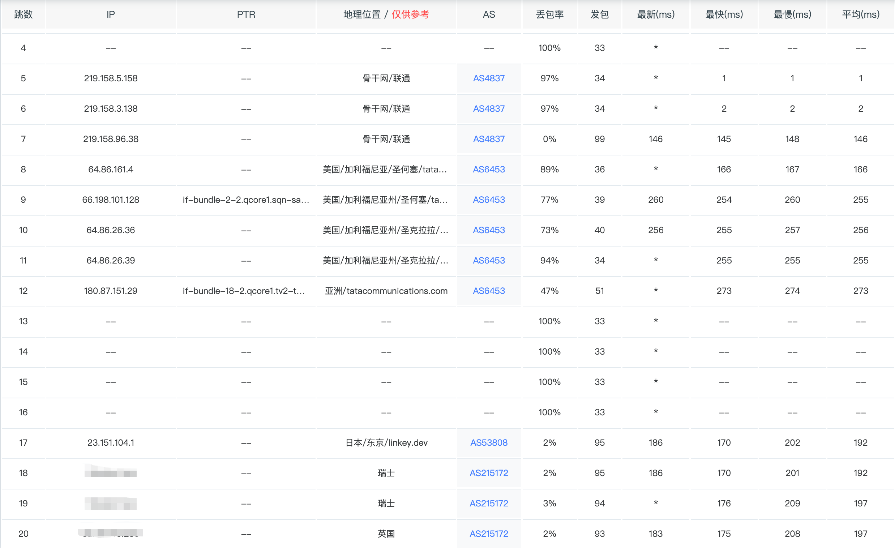Open AS6453 link in hop 12 row
895x548 pixels.
click(489, 291)
